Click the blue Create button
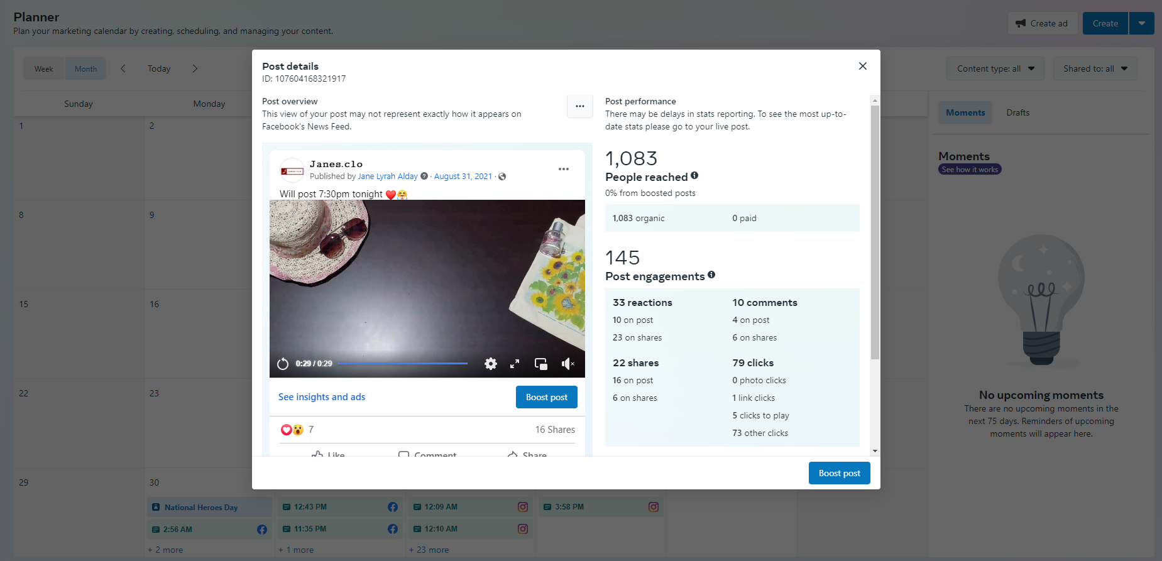This screenshot has width=1162, height=561. point(1105,23)
